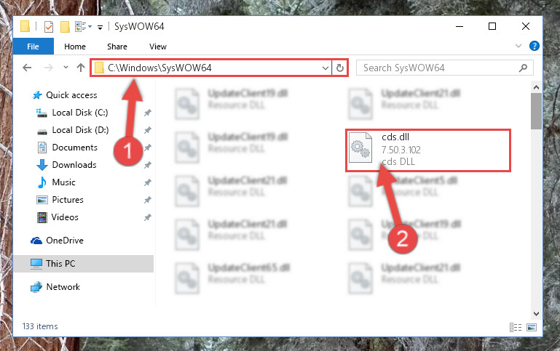Screen dimensions: 560x351
Task: Open the Customize Quick Access Toolbar dropdown
Action: [100, 27]
